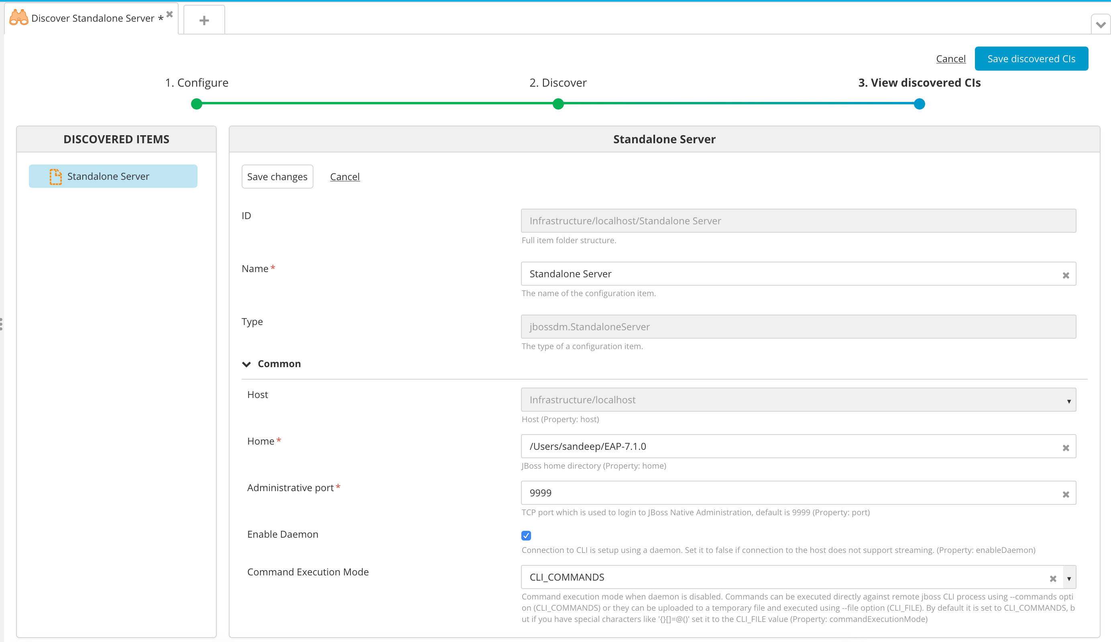Click the clear Home field X icon
The image size is (1111, 642).
coord(1065,447)
